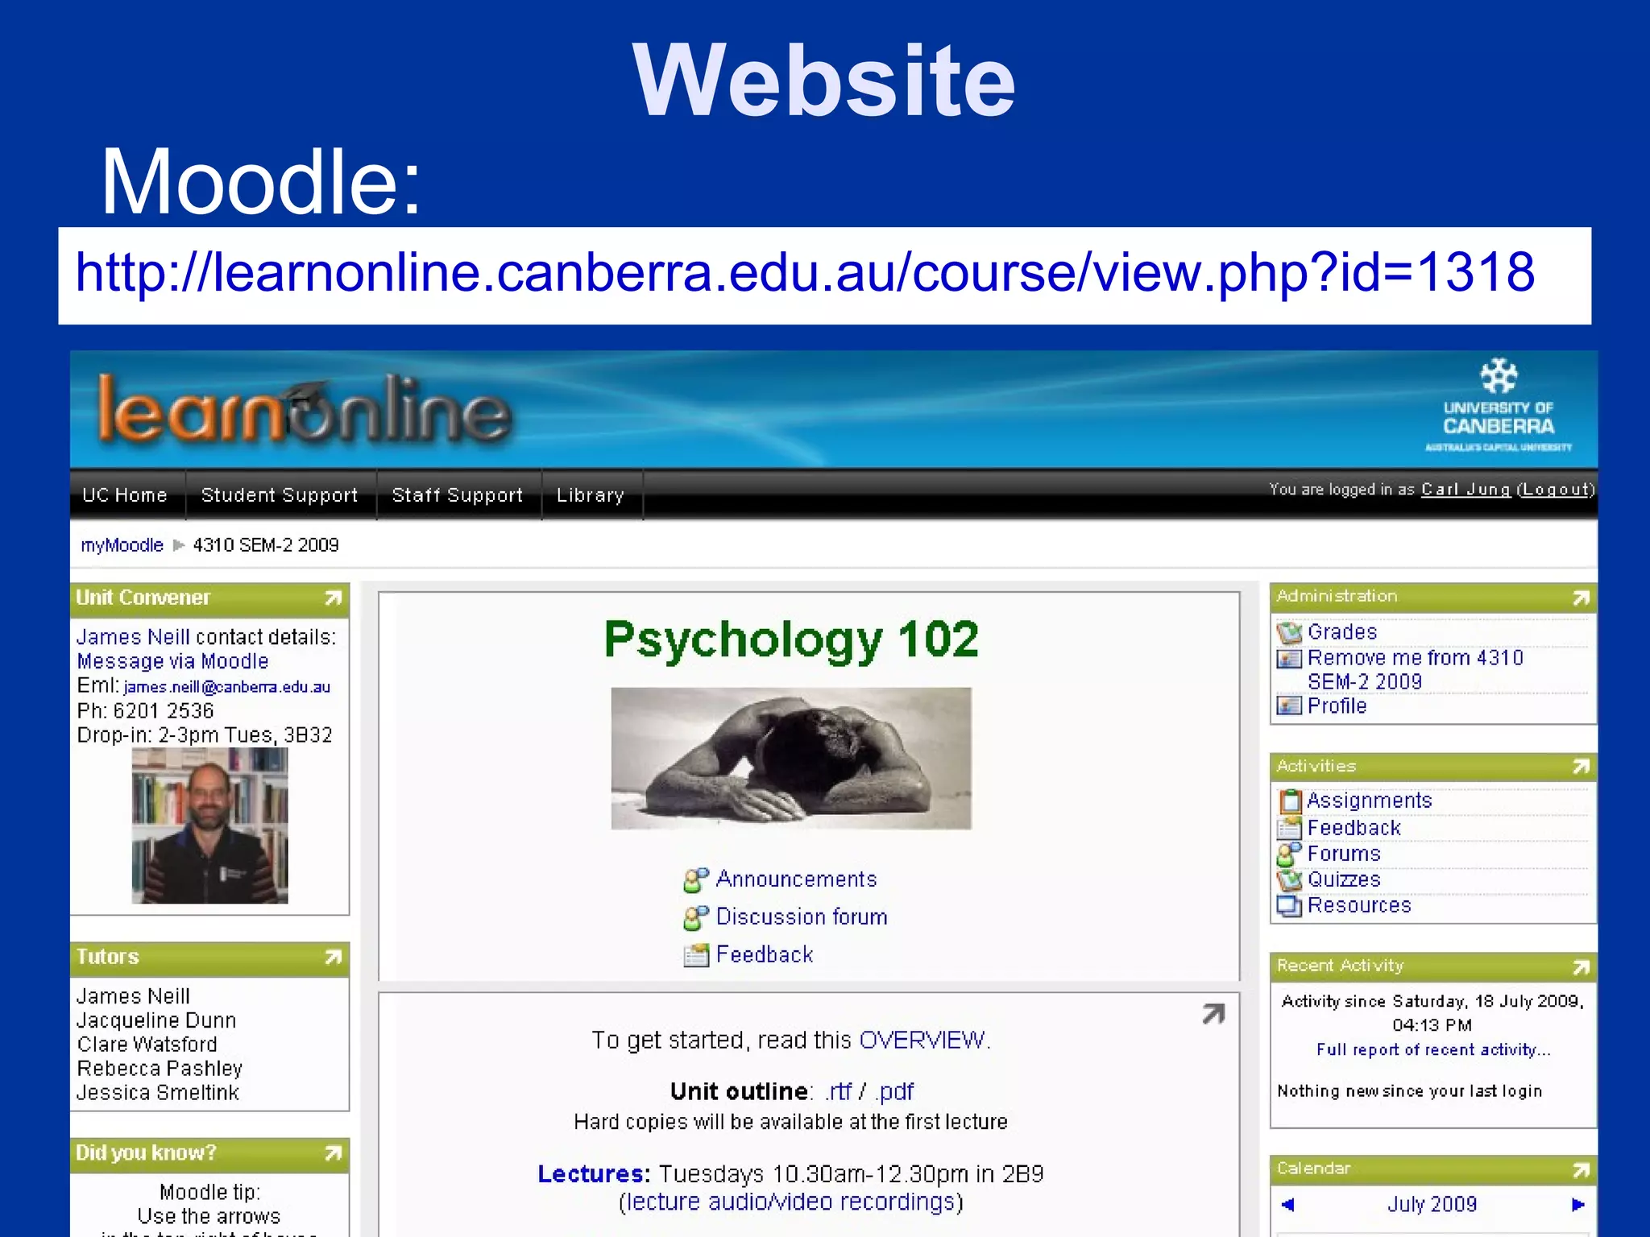Screen dimensions: 1650x1237
Task: Click tutor name Clare Watsford
Action: (147, 1045)
